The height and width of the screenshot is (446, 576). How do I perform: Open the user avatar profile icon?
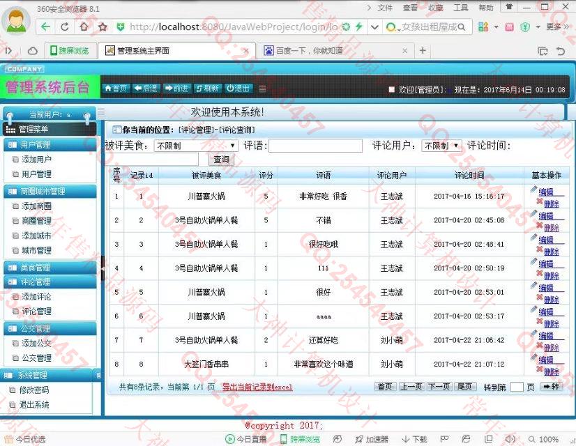16,20
